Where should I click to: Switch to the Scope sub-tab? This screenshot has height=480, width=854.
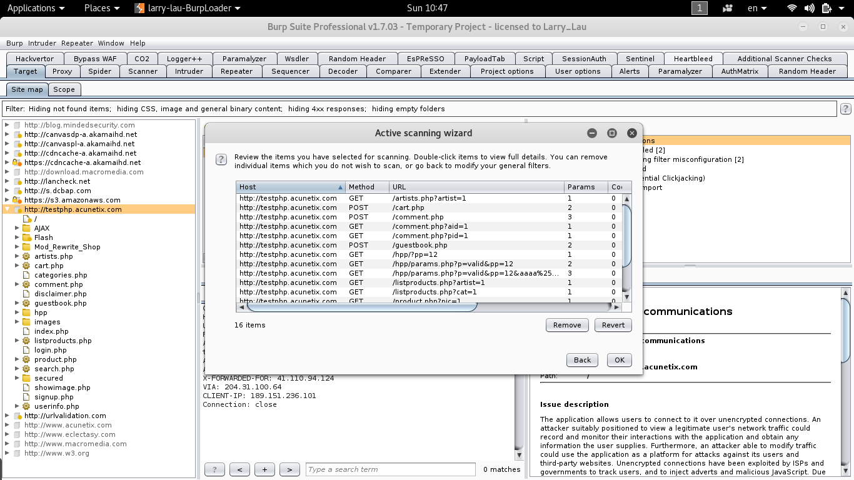pyautogui.click(x=64, y=89)
